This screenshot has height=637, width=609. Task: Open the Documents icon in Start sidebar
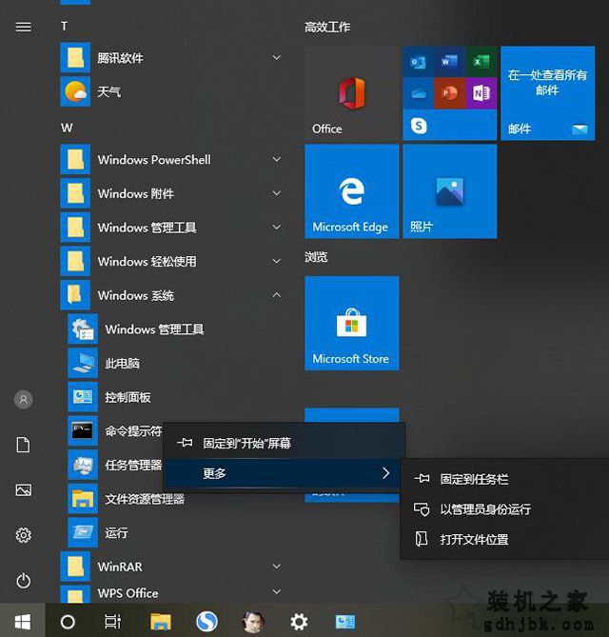click(x=23, y=445)
